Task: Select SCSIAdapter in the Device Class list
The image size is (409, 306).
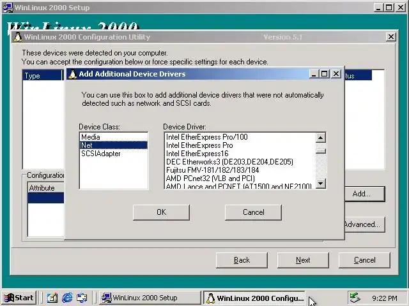Action: pyautogui.click(x=114, y=154)
